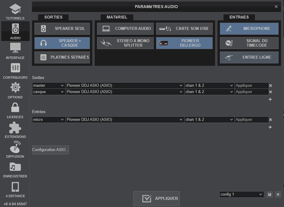This screenshot has height=207, width=284.
Task: Open the Diffusion broadcast settings
Action: tap(15, 150)
